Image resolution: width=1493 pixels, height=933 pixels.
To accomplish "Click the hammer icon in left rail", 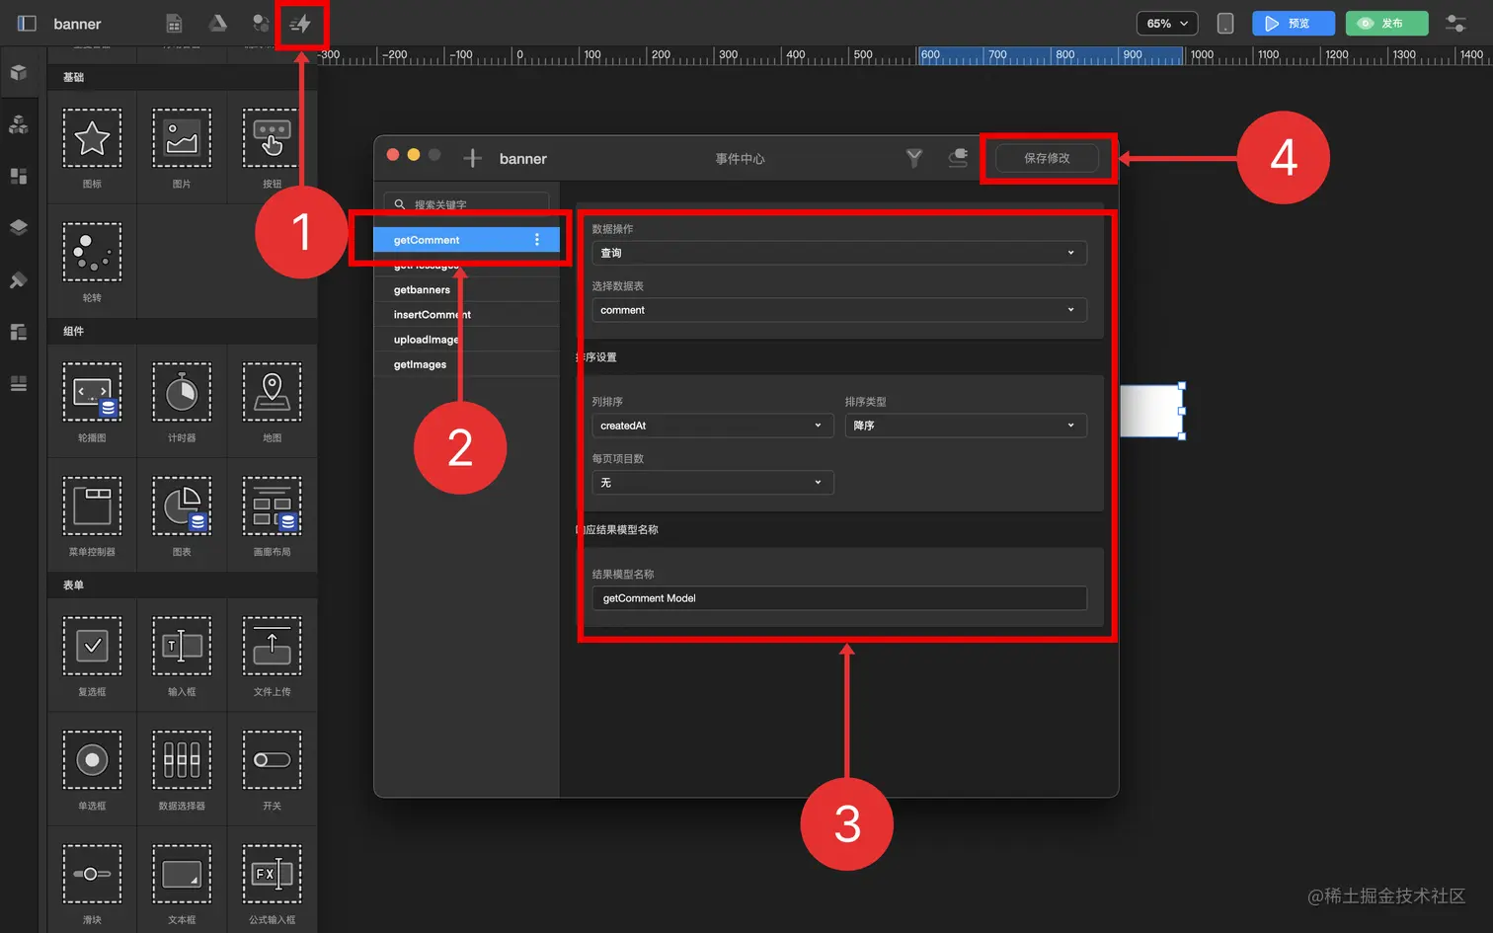I will click(19, 279).
